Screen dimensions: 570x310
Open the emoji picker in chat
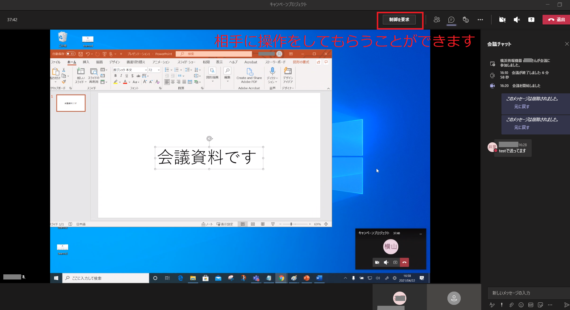pos(521,305)
